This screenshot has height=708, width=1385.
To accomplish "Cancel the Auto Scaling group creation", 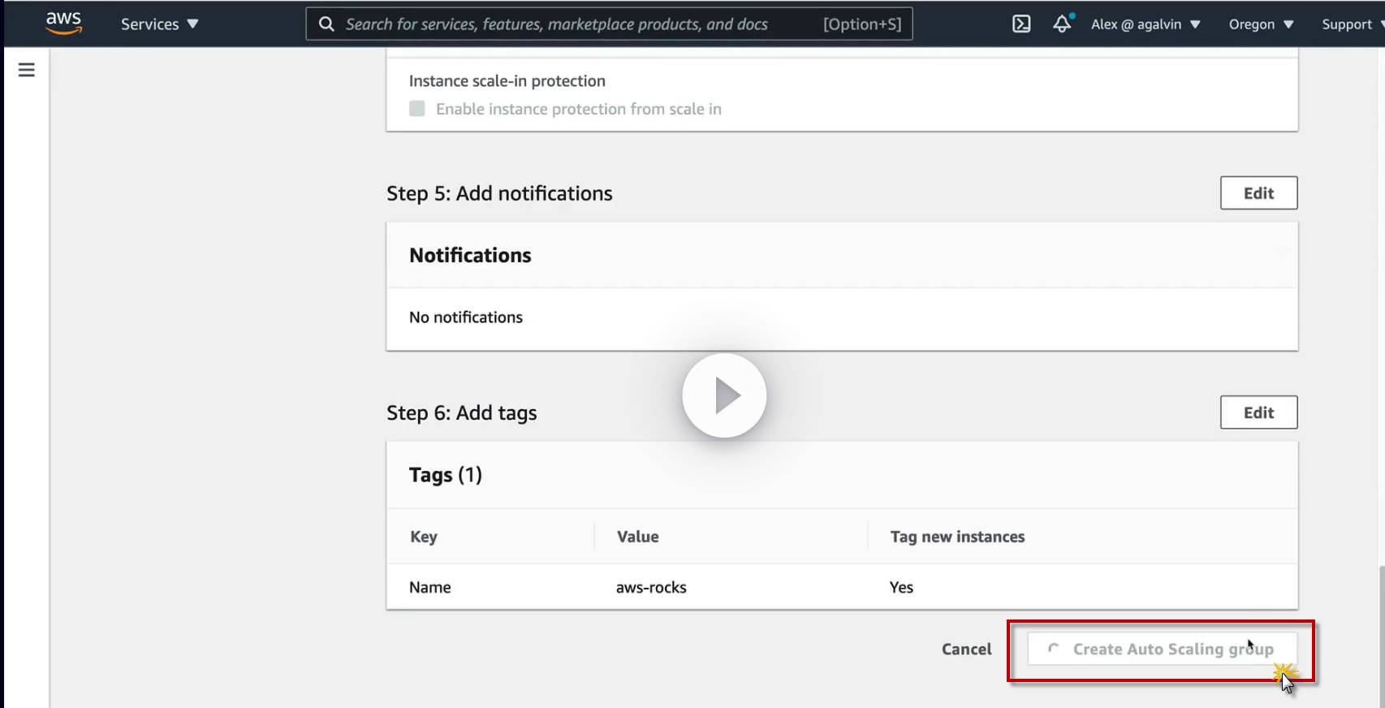I will [966, 649].
